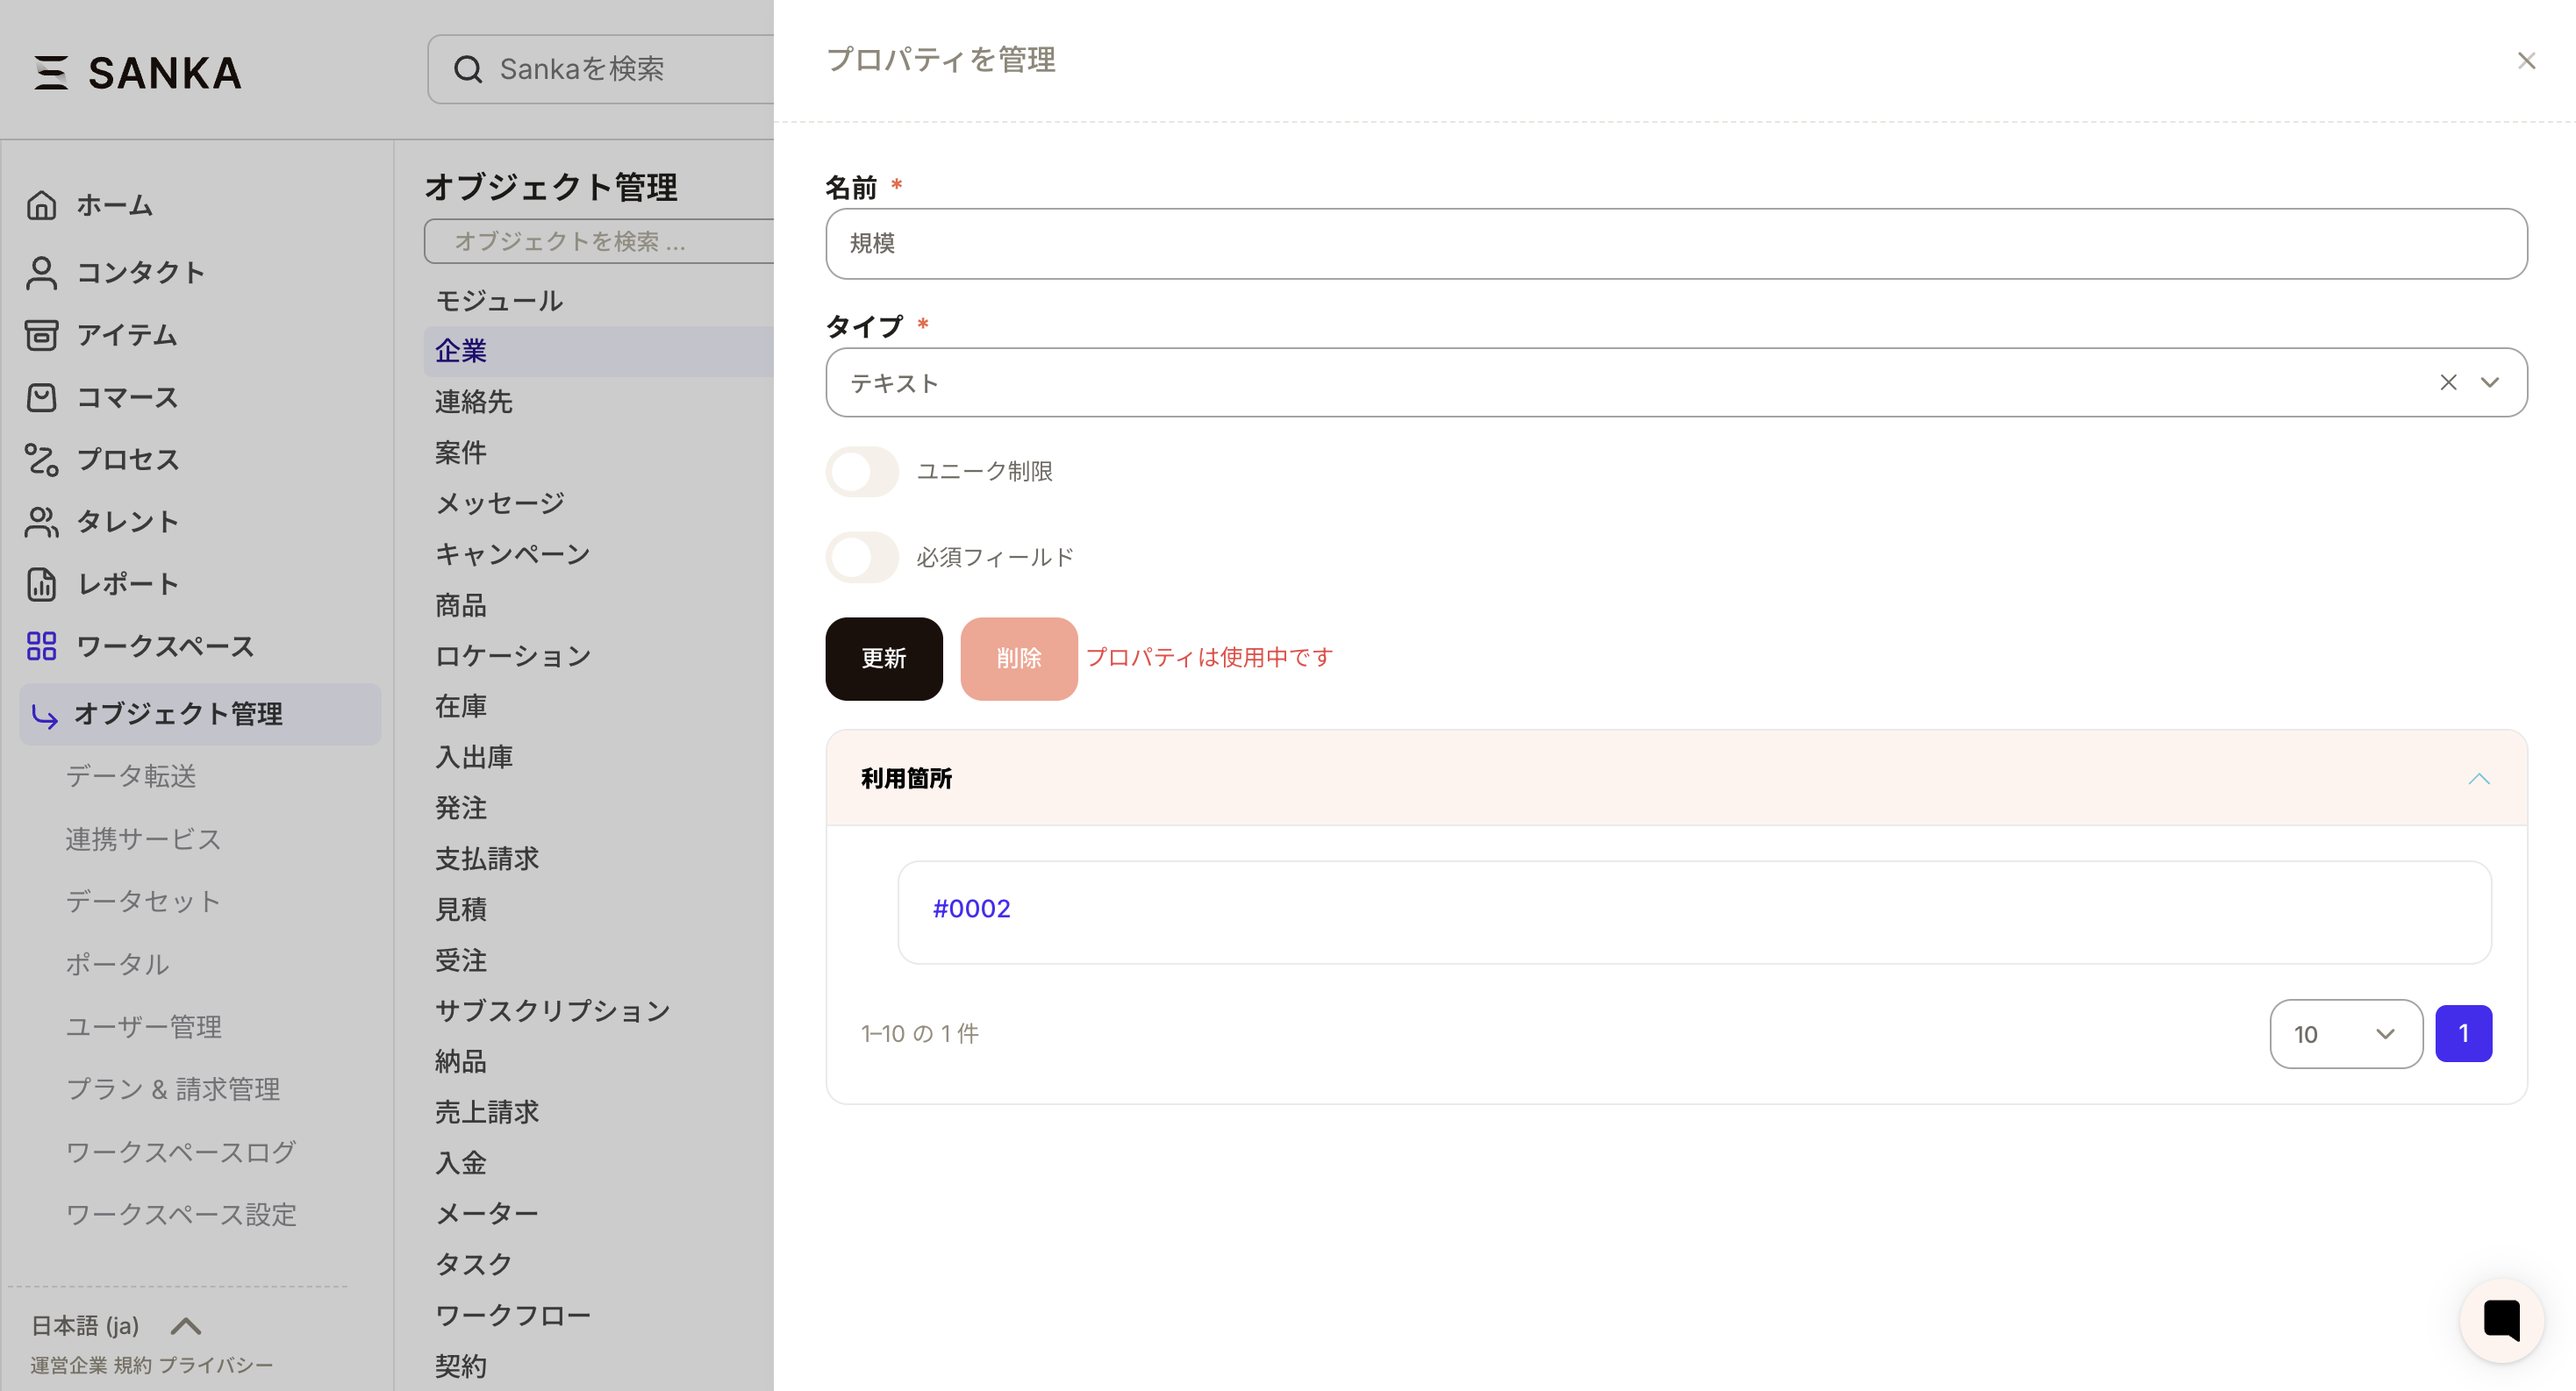Open the ホーム sidebar icon
Image resolution: width=2576 pixels, height=1391 pixels.
[x=41, y=205]
